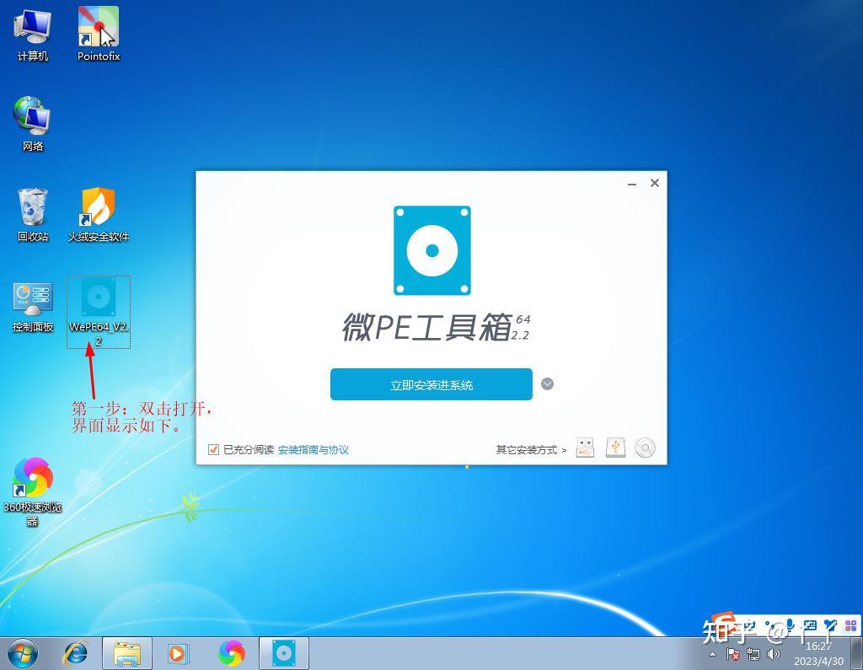
Task: Expand install options beside 立即安装进系统
Action: [x=547, y=383]
